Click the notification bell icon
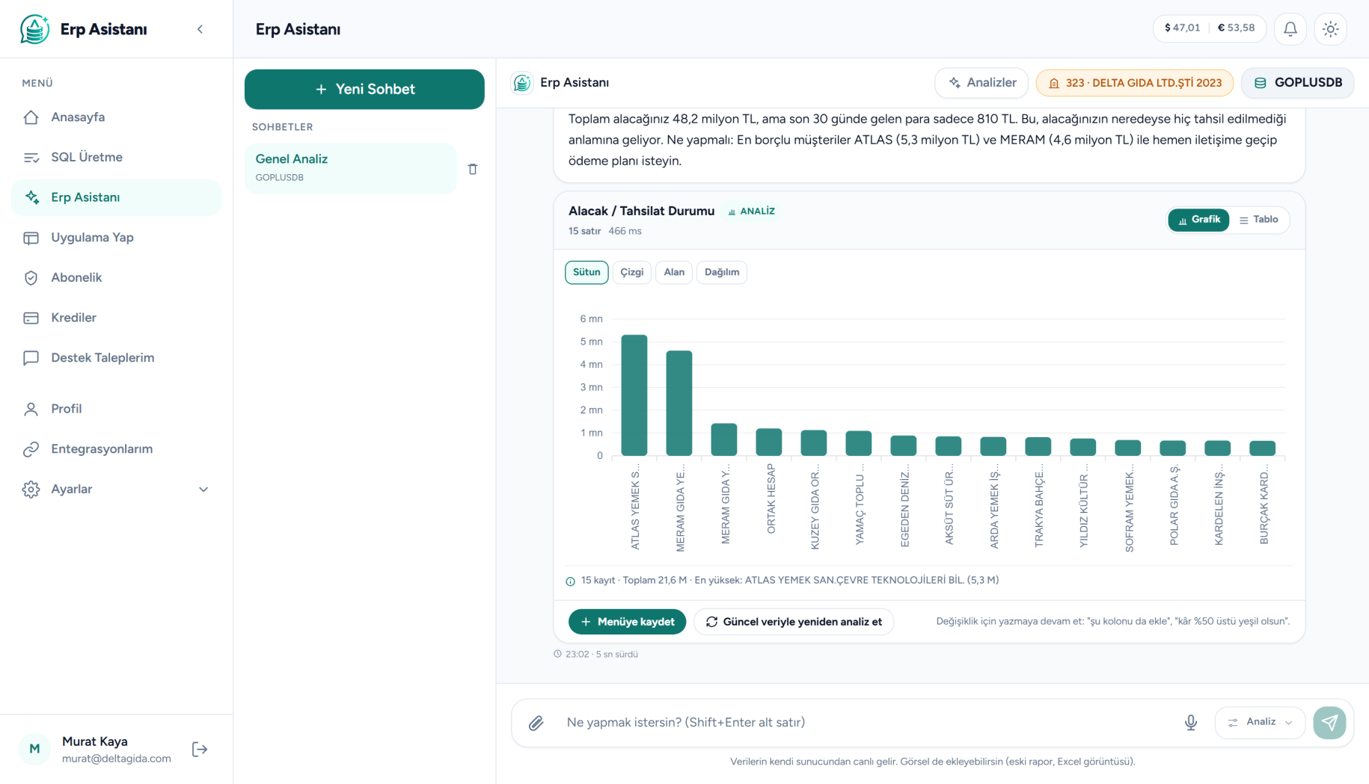The height and width of the screenshot is (784, 1369). (1290, 29)
